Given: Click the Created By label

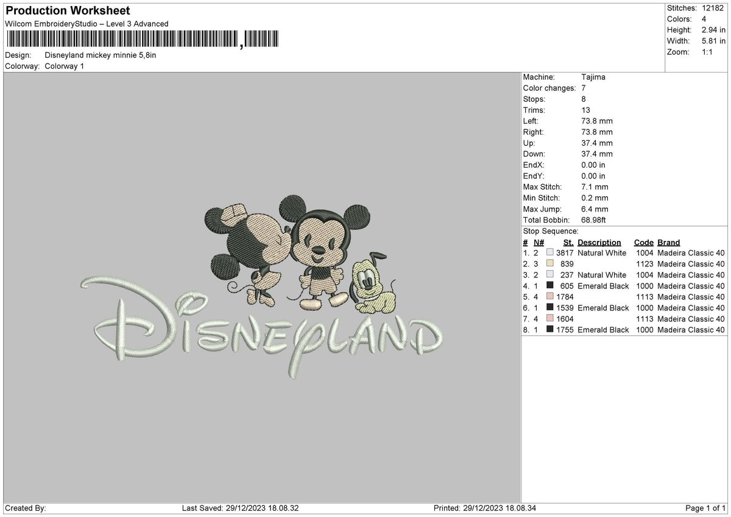Looking at the screenshot, I should click(26, 508).
